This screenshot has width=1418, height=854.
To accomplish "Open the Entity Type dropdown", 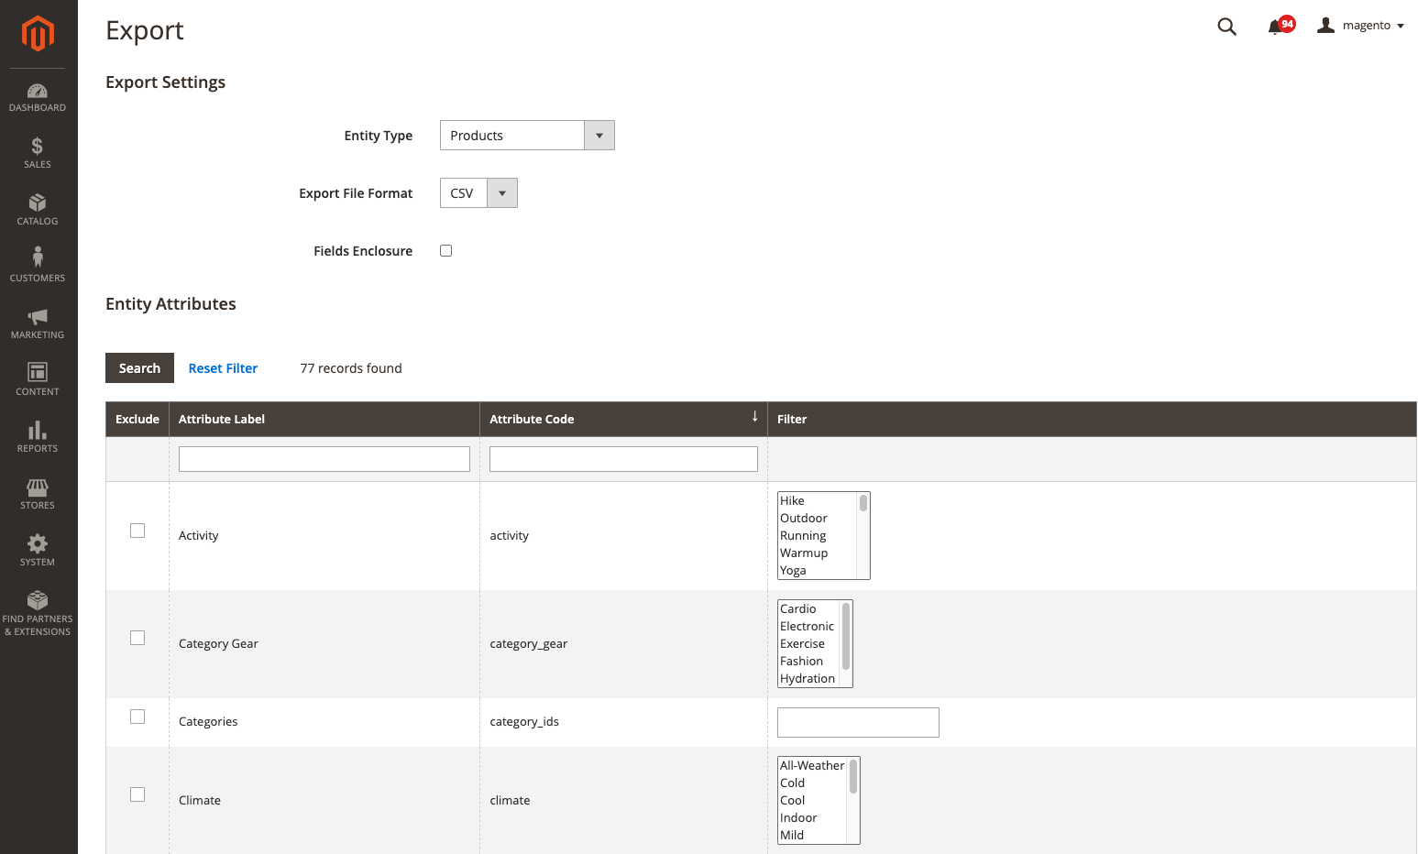I will [x=527, y=136].
